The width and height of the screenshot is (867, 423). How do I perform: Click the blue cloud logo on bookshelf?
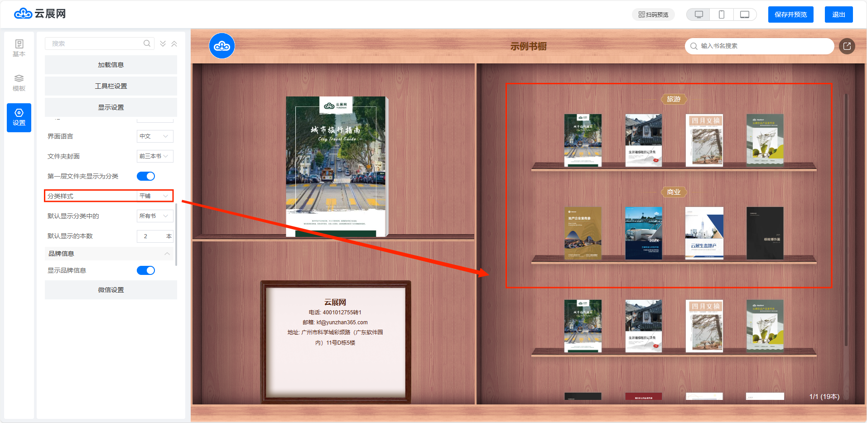[222, 46]
